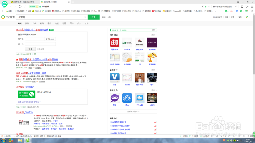Show more bookmarks with the double-arrow
This screenshot has height=143, width=255.
[x=216, y=11]
